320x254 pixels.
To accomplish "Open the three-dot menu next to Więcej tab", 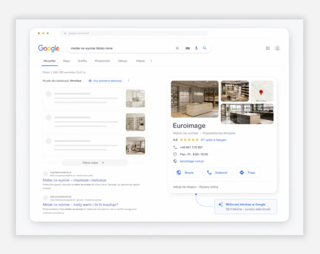I will 151,61.
